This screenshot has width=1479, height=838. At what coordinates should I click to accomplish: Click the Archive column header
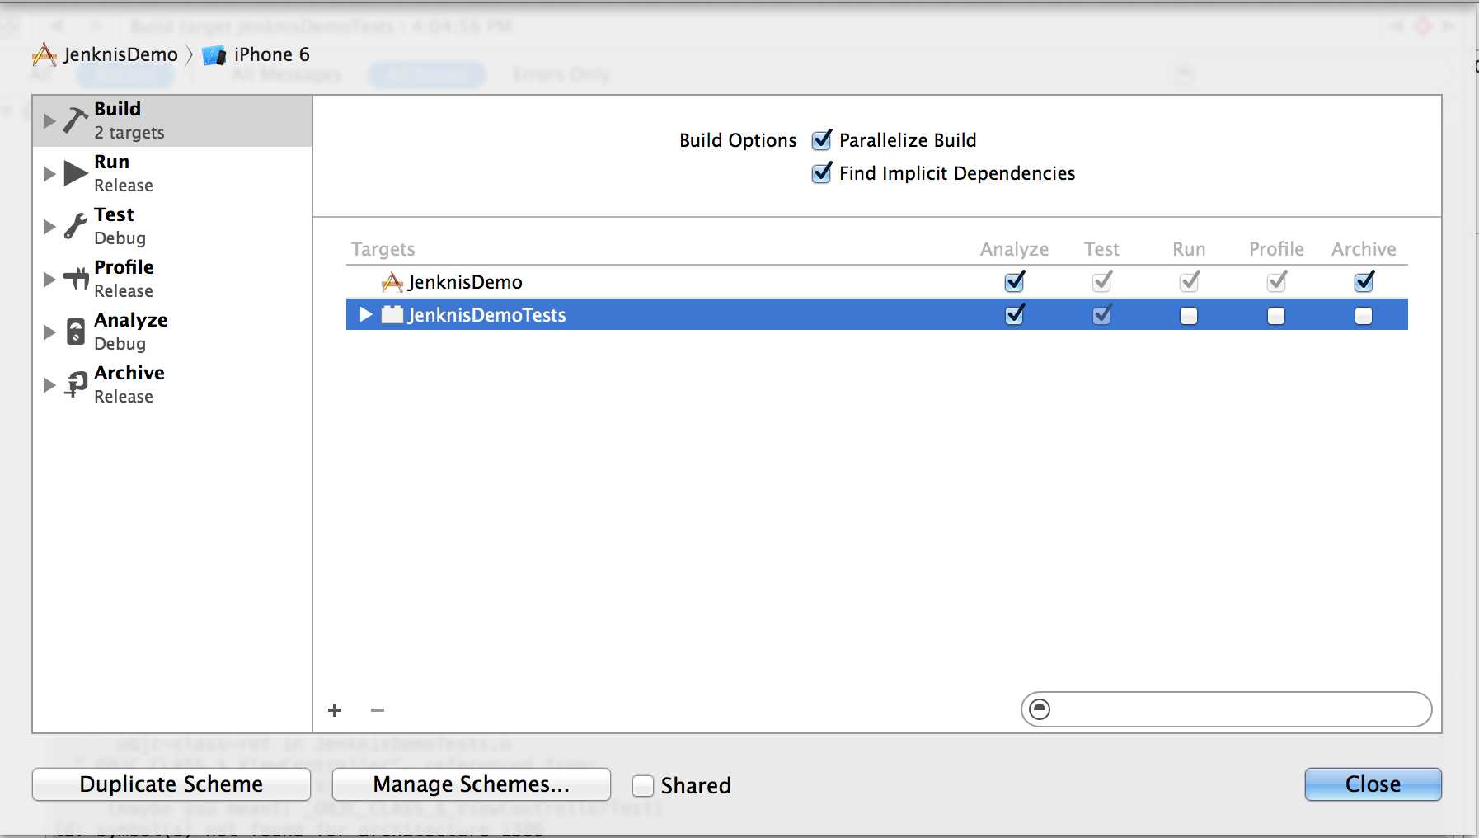[1364, 249]
